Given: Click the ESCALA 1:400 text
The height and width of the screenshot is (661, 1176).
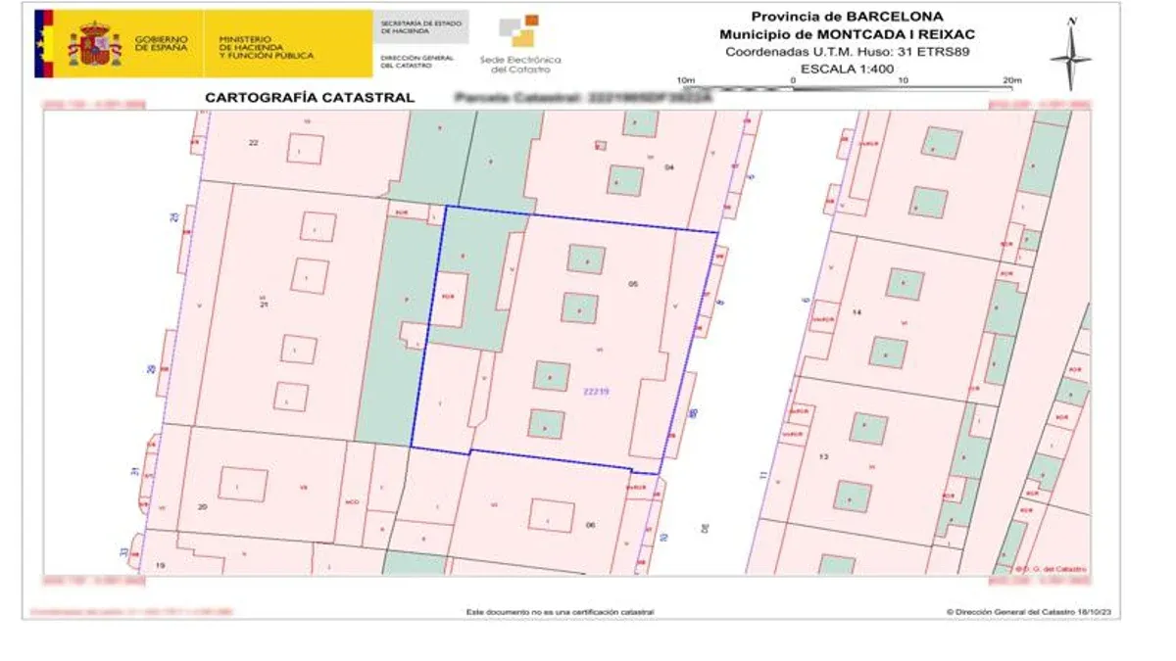Looking at the screenshot, I should coord(847,69).
